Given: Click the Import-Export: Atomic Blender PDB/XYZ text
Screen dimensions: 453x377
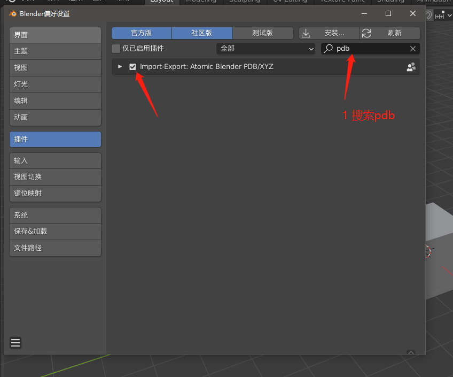Looking at the screenshot, I should click(x=206, y=67).
